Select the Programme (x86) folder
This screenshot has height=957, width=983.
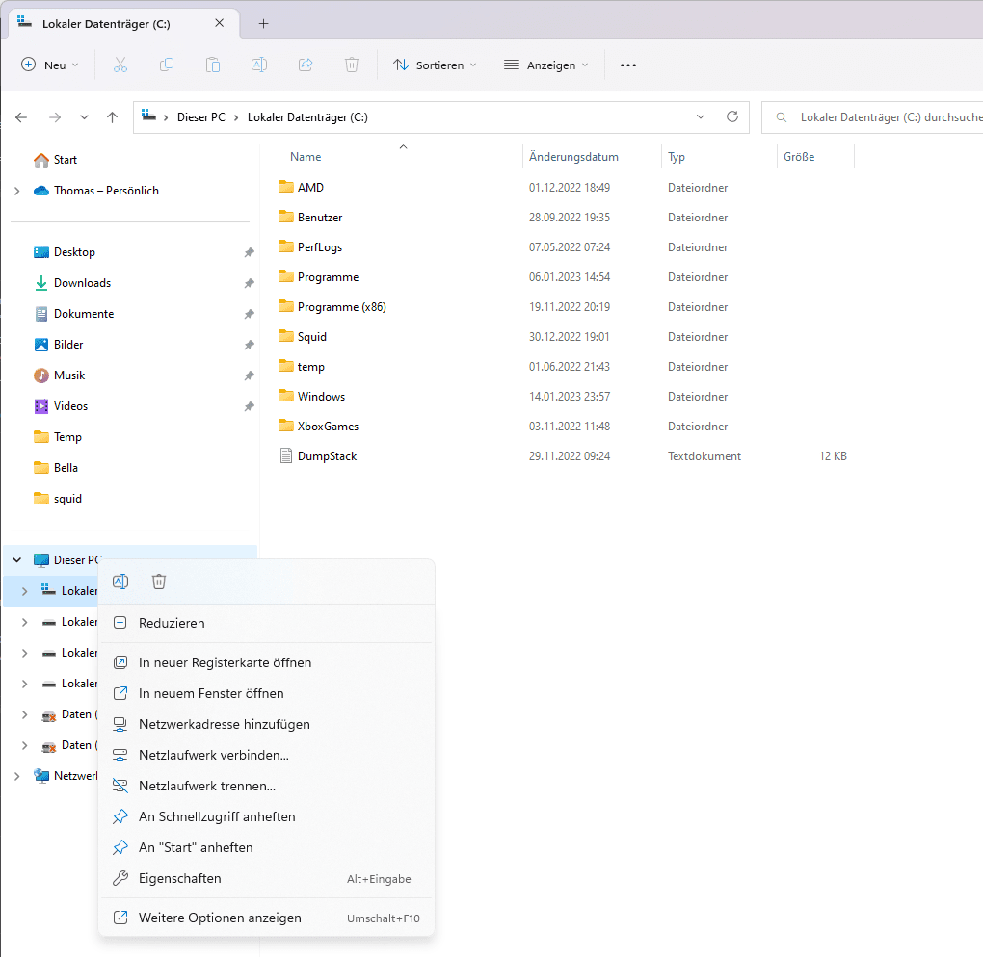tap(342, 307)
